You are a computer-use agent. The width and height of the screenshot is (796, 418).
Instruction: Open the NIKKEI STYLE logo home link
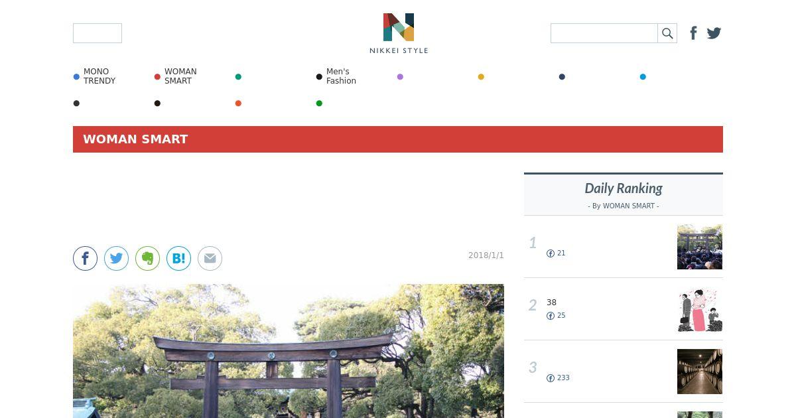(x=399, y=33)
